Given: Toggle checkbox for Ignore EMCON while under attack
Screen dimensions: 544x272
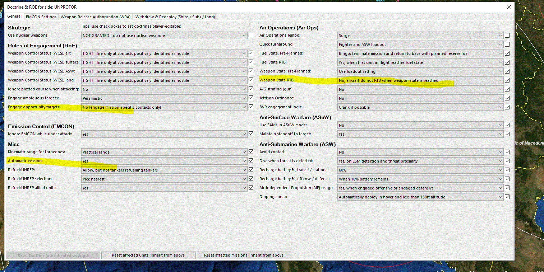Looking at the screenshot, I should pos(251,134).
